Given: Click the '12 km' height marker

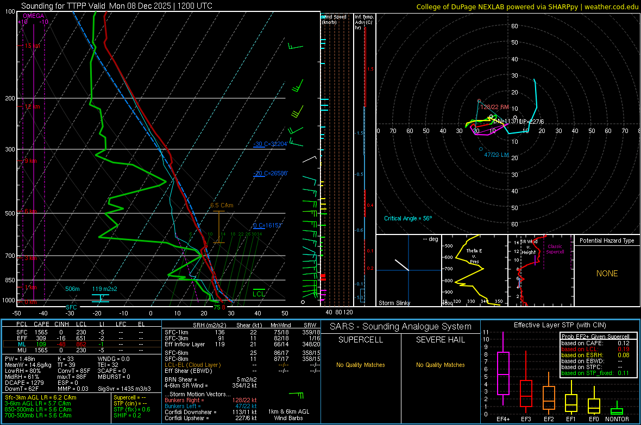Looking at the screenshot, I should tap(32, 106).
